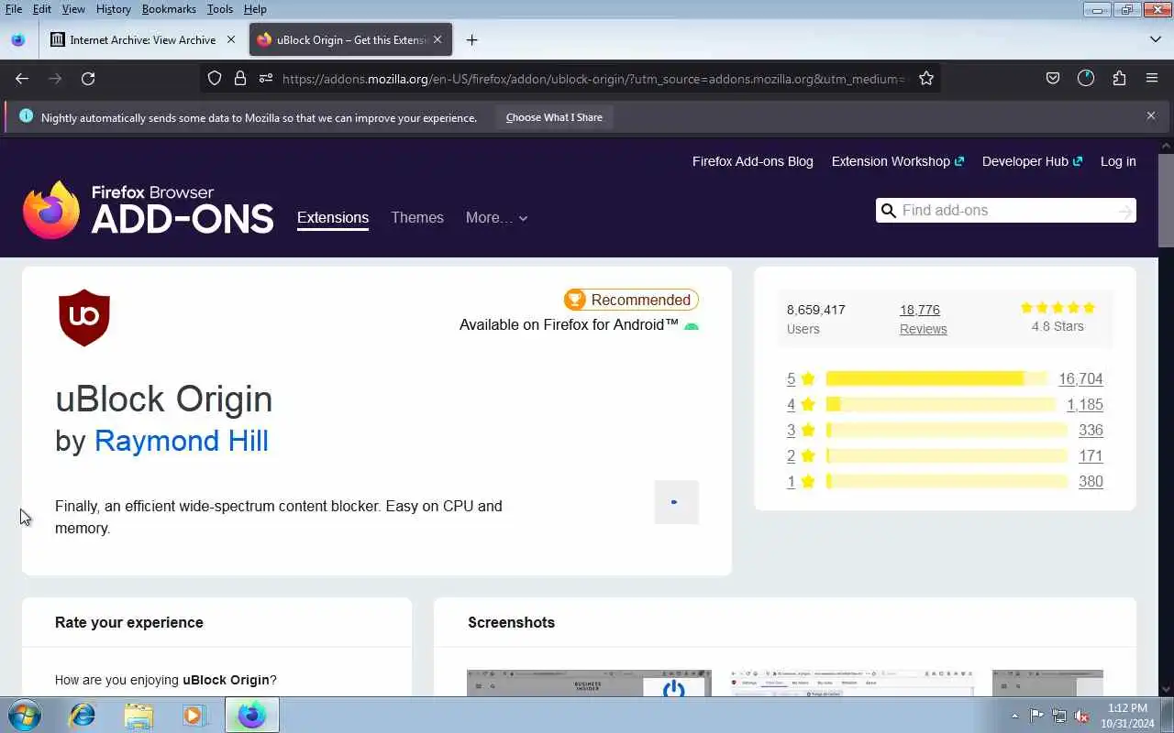Open the Firefox application hamburger menu

(x=1152, y=79)
